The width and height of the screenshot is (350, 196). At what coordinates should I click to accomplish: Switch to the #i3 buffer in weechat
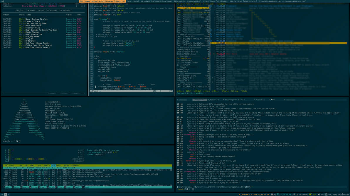coord(272,100)
